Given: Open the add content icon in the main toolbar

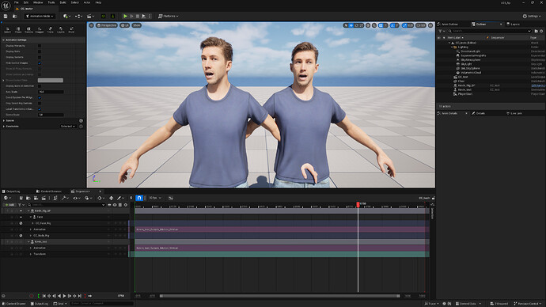Looking at the screenshot, I should click(x=66, y=16).
